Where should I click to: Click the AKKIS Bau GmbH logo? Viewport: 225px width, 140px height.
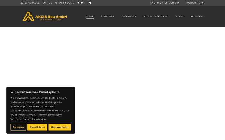coord(45,16)
